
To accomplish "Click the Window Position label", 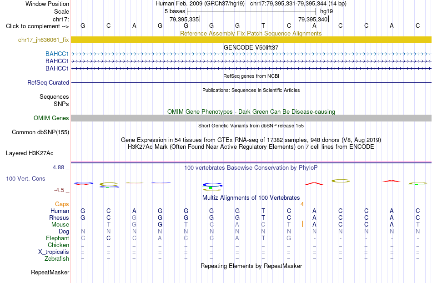I will click(x=47, y=4).
